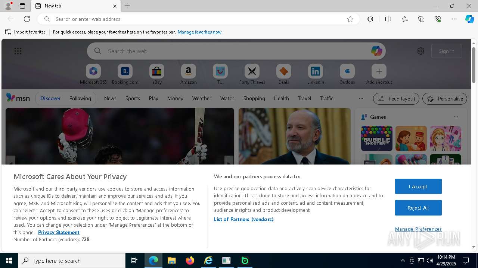478x268 pixels.
Task: Open the Booking.com shortcut
Action: [125, 74]
